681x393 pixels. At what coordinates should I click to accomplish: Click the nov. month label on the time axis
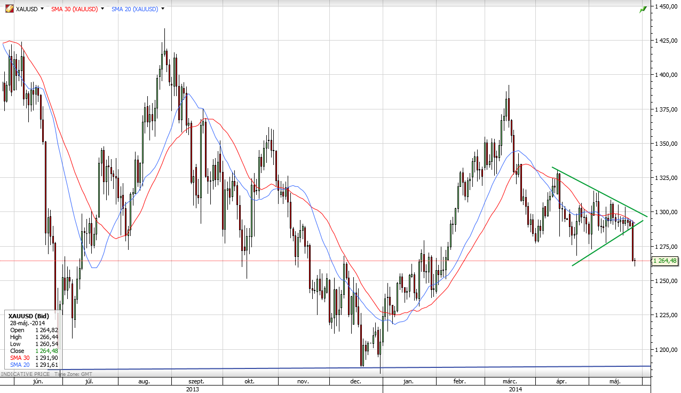[302, 382]
